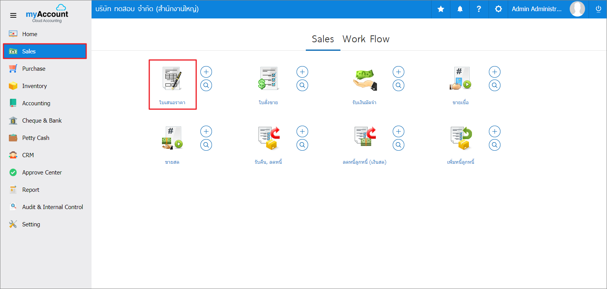
Task: Open the รับคืน, ลดหนี้ return icon
Action: click(268, 138)
